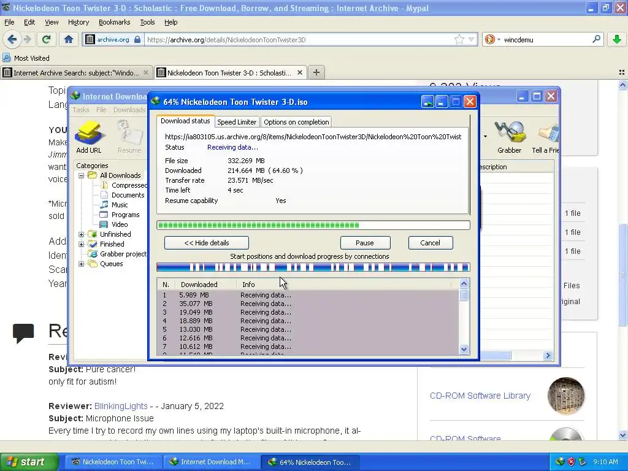The width and height of the screenshot is (628, 471).
Task: Select the Compressed category folder
Action: 124,185
